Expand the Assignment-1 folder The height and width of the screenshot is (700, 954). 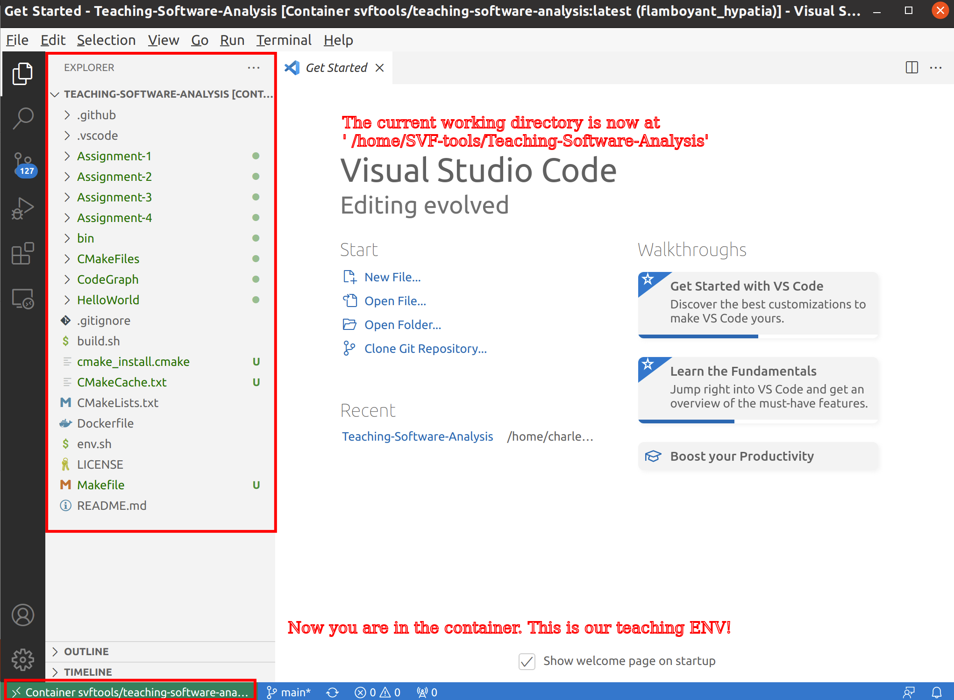click(114, 156)
